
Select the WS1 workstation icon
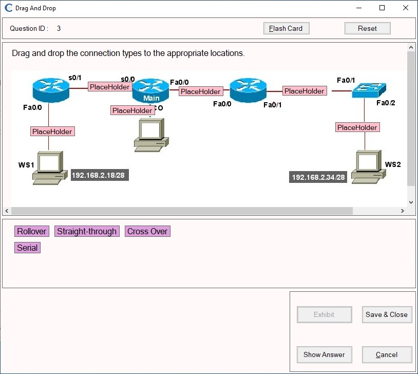click(x=50, y=165)
